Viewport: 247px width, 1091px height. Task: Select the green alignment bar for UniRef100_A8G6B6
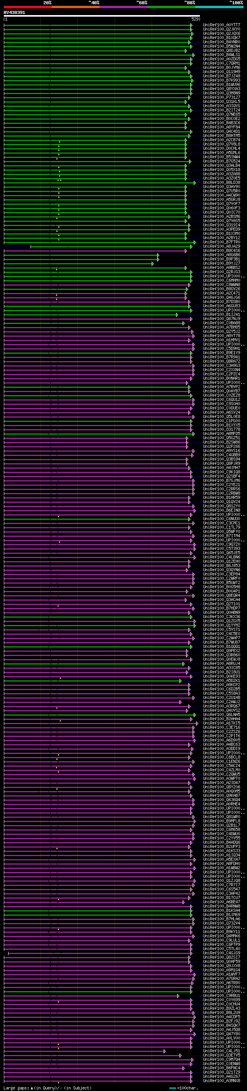(x=81, y=255)
